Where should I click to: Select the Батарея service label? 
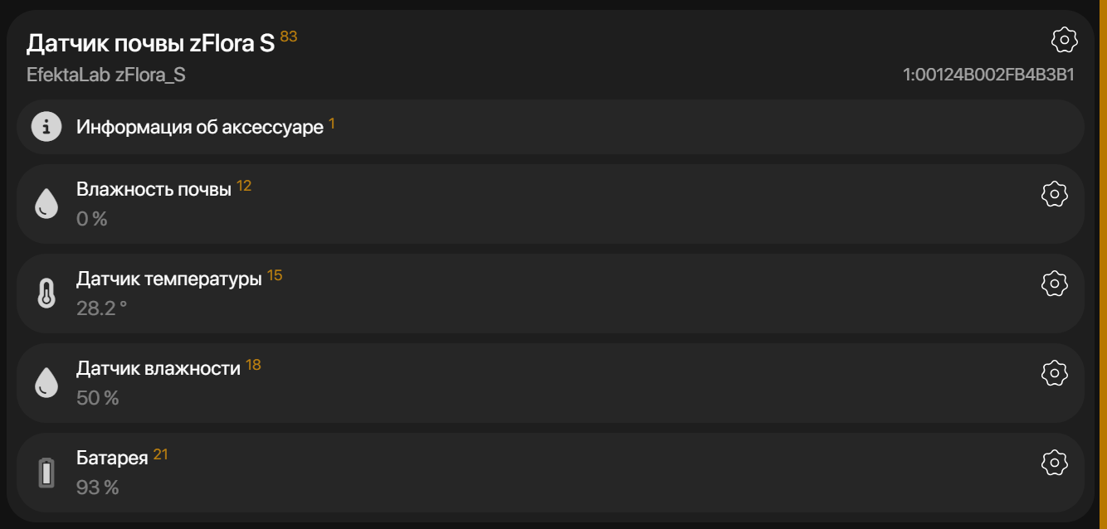tap(112, 459)
